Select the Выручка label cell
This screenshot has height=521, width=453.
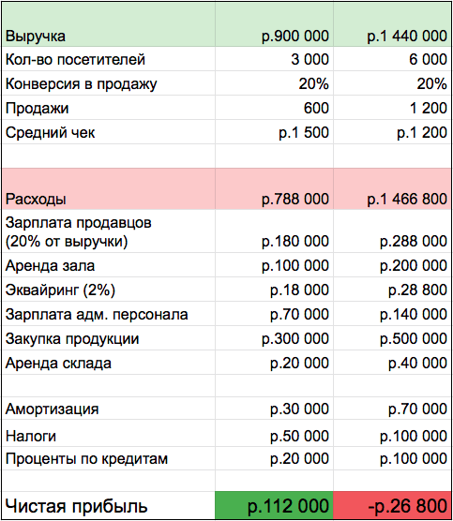109,24
